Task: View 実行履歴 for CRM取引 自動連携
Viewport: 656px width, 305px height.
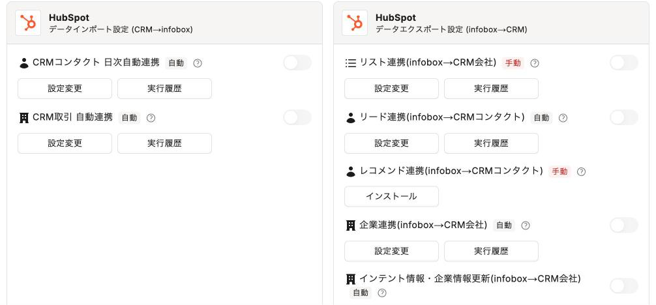Action: coord(164,143)
